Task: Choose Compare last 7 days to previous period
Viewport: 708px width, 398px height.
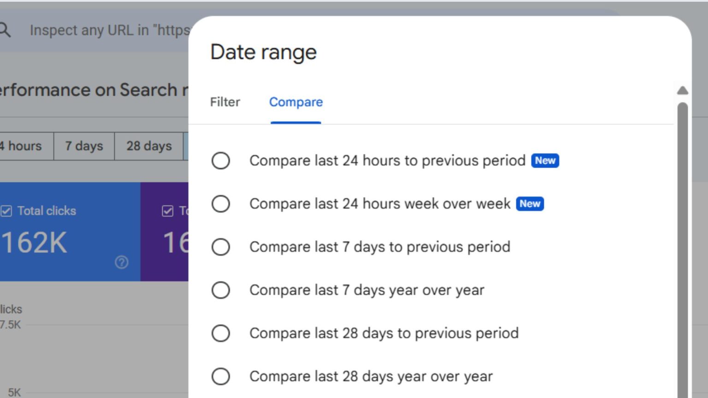Action: (x=220, y=247)
